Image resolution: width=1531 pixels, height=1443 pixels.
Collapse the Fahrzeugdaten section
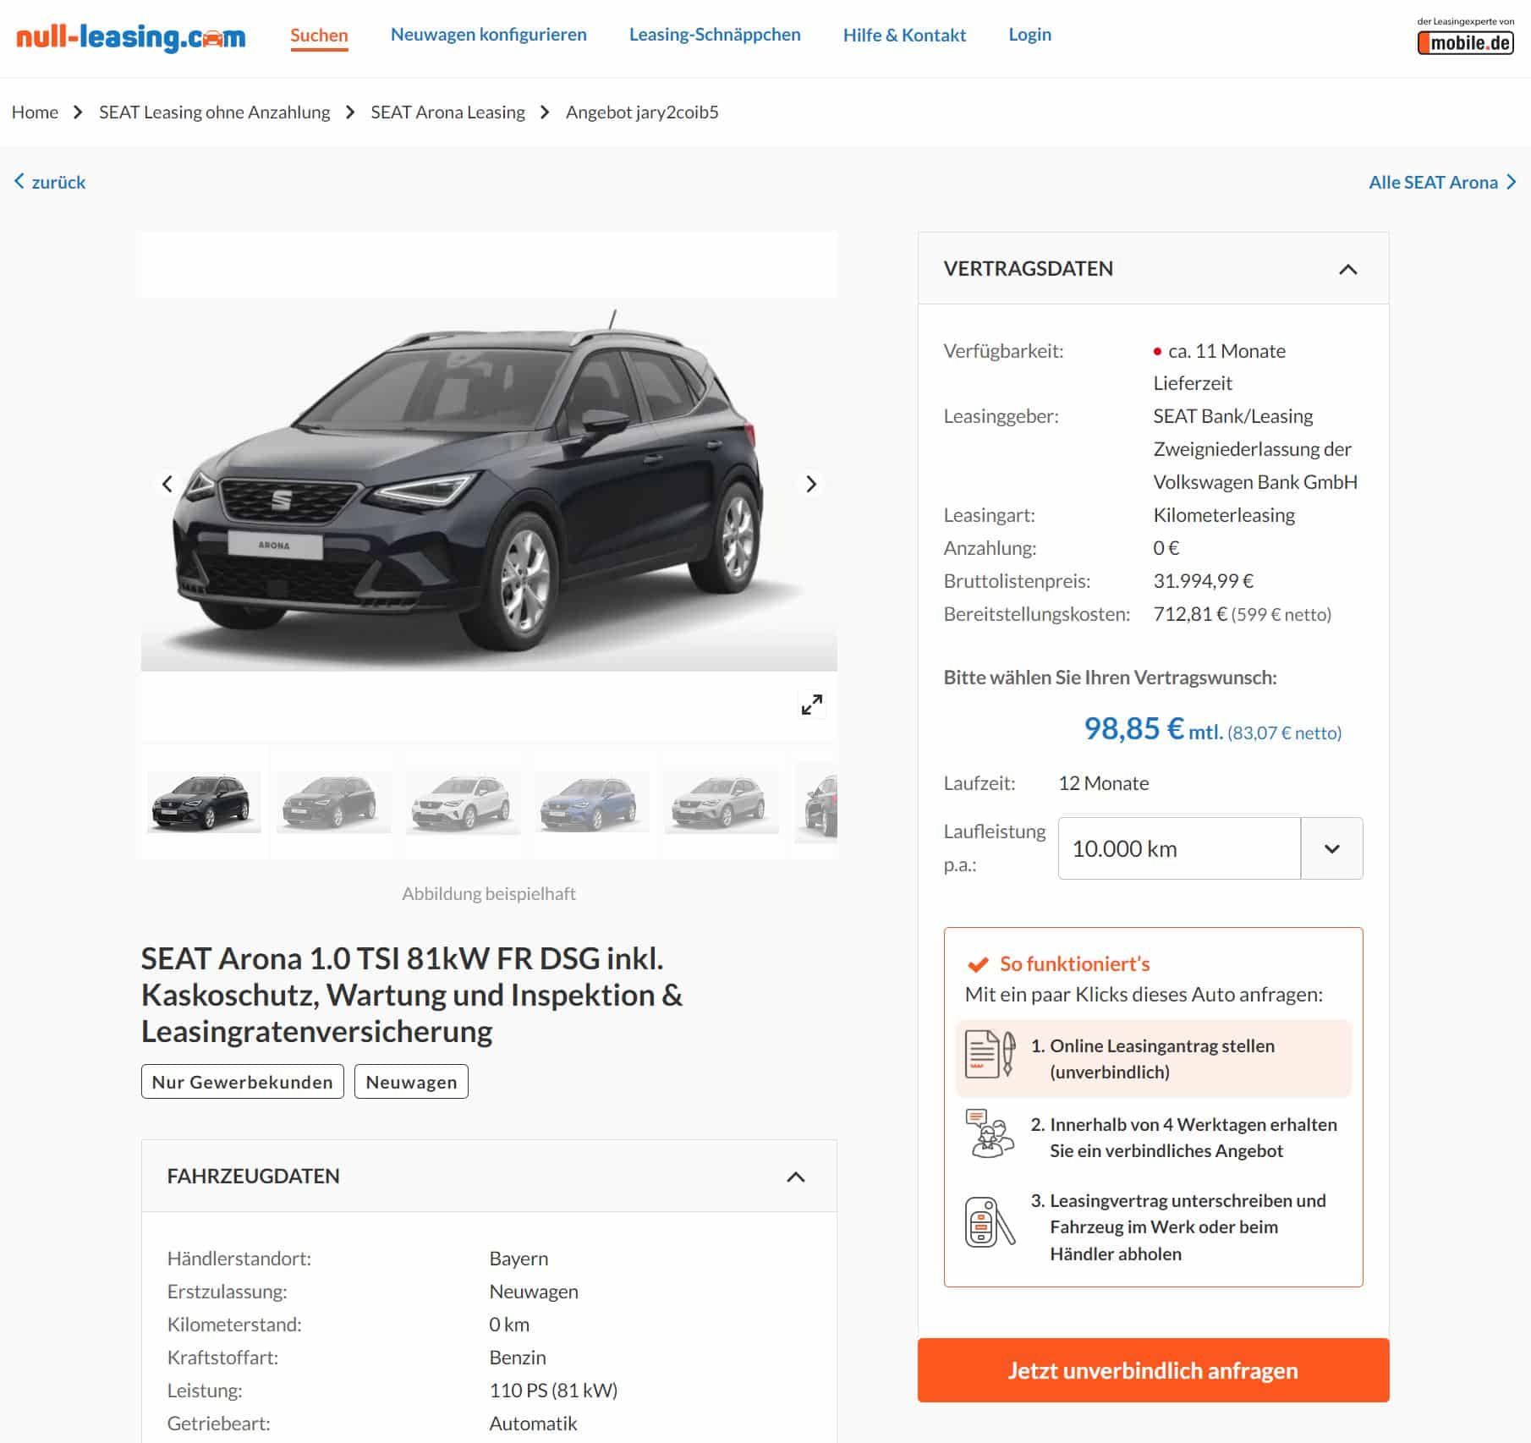click(795, 1177)
